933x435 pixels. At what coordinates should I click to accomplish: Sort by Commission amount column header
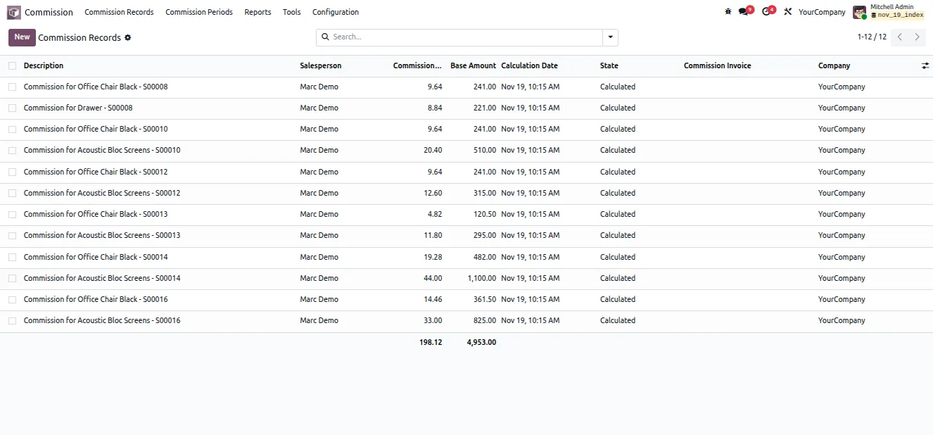coord(417,65)
